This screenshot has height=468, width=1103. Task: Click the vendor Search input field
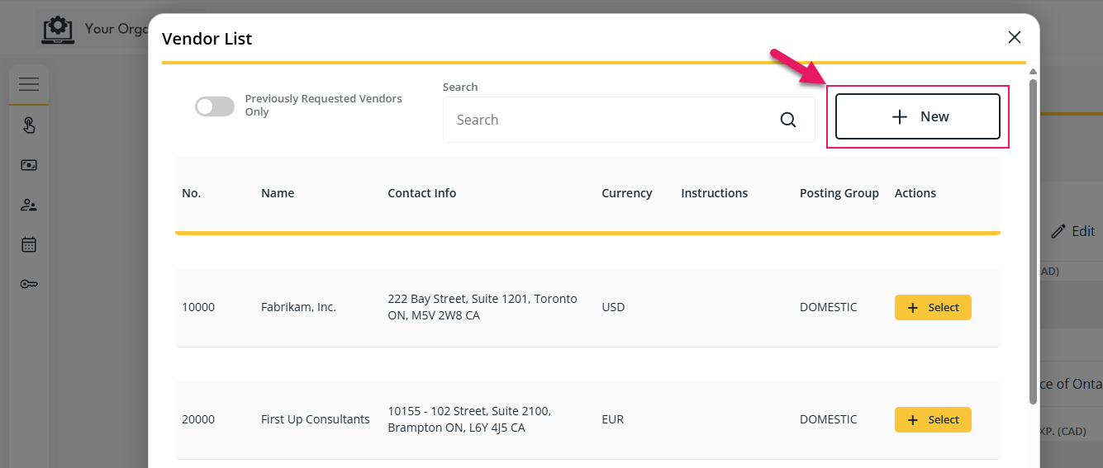tap(629, 120)
